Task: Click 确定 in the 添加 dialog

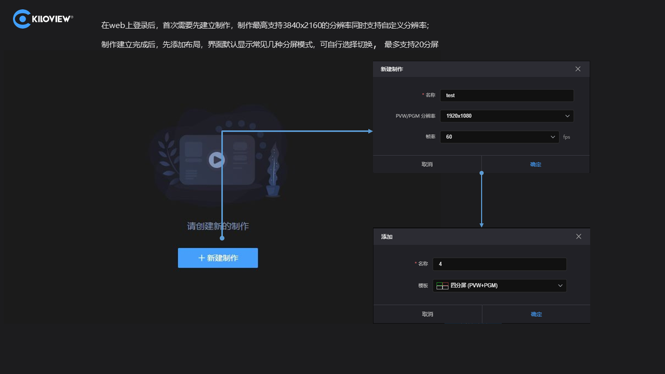Action: click(x=536, y=314)
